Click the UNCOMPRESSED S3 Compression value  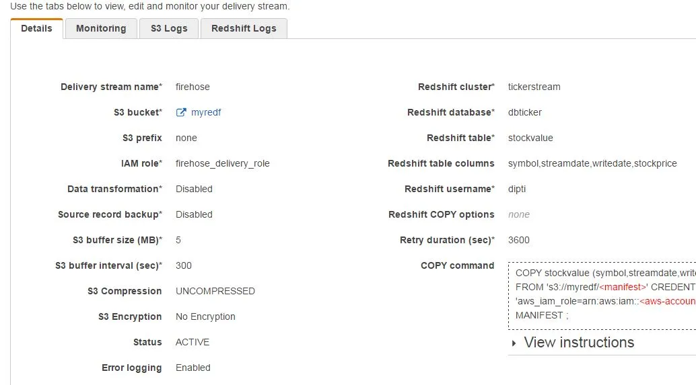215,291
